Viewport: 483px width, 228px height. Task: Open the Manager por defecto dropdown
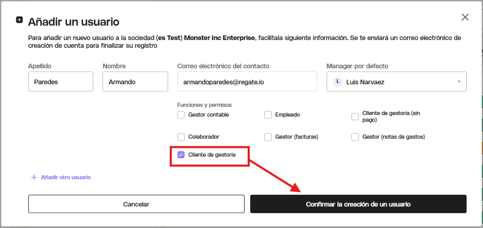coord(396,82)
